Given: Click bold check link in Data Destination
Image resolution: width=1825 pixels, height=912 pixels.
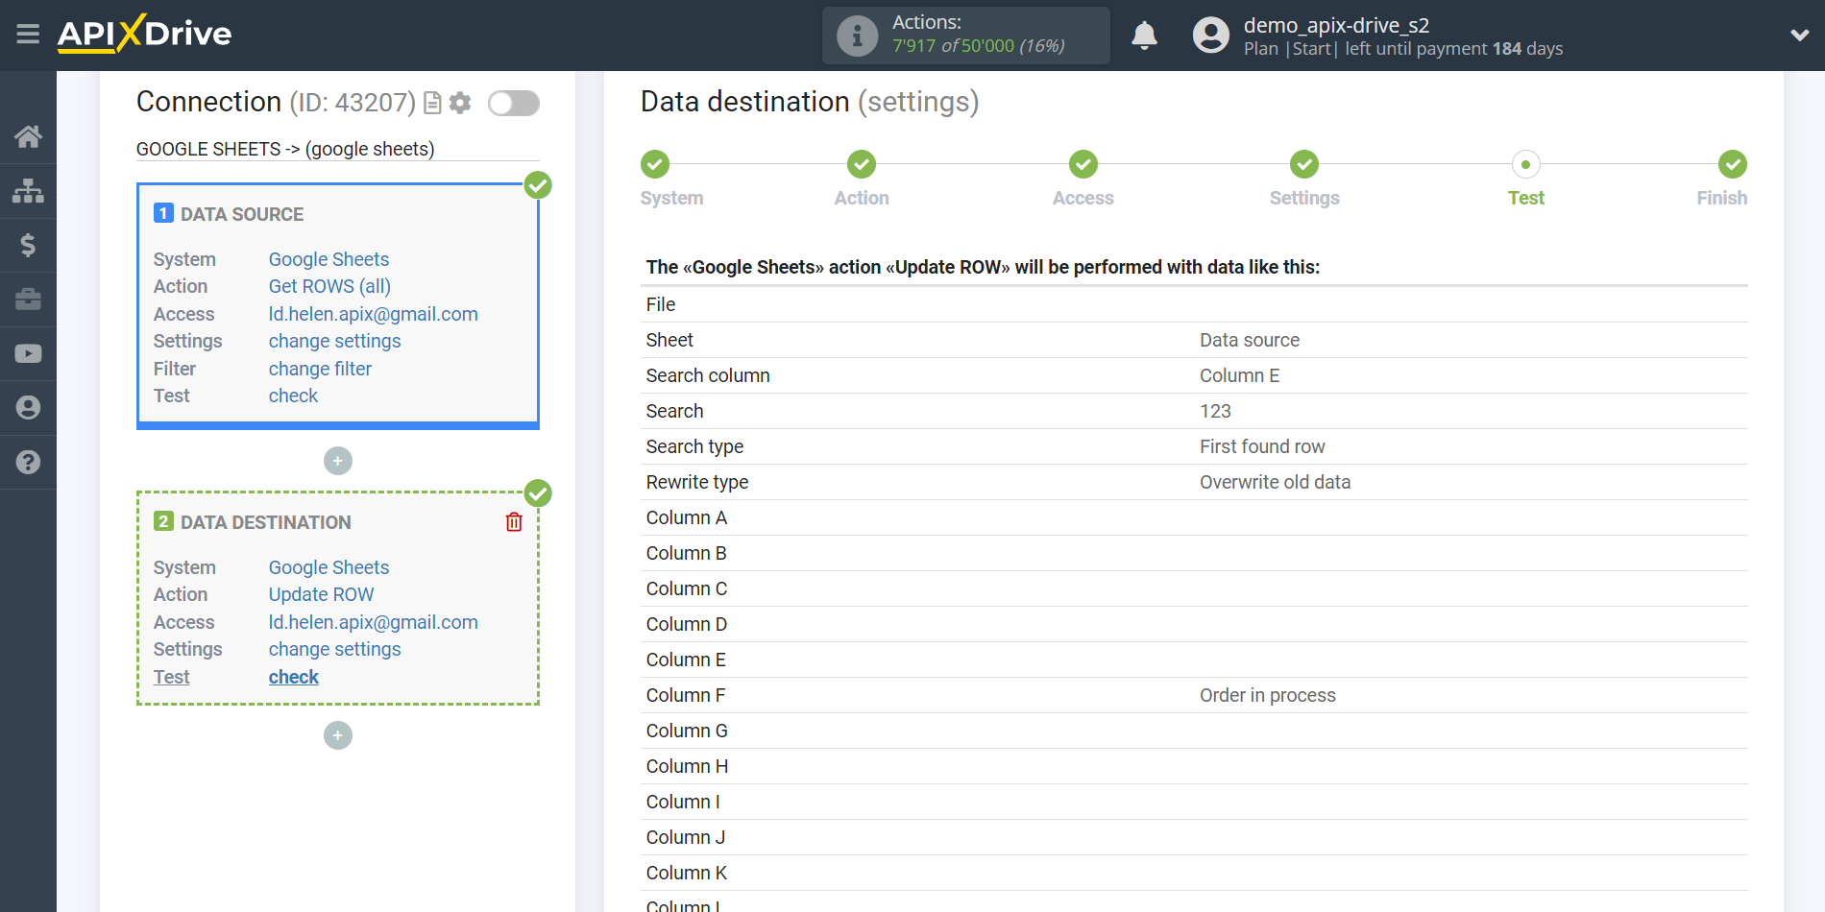Looking at the screenshot, I should [293, 677].
